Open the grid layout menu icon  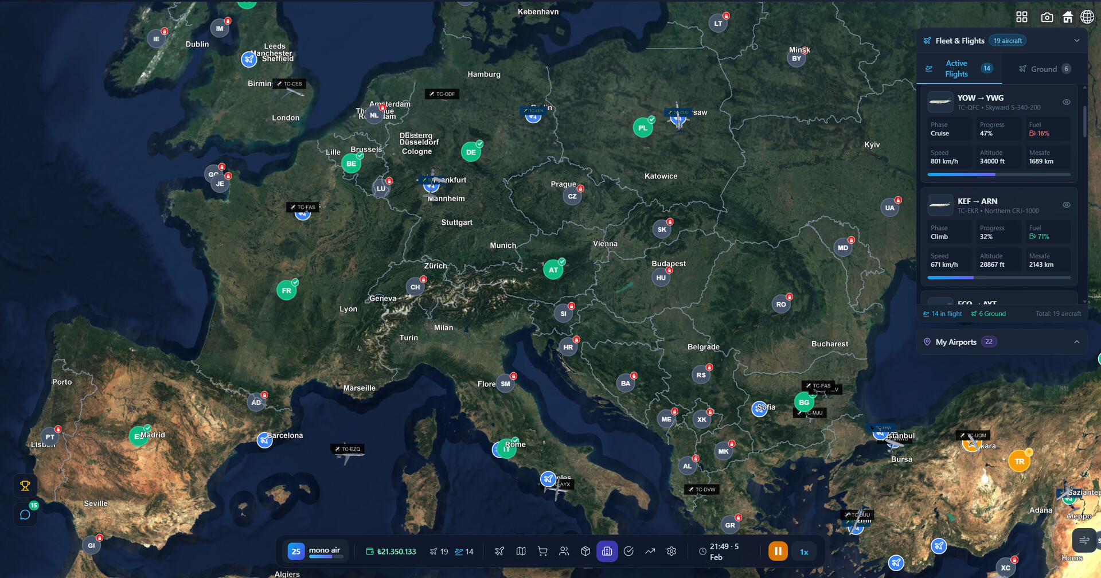[x=1021, y=17]
